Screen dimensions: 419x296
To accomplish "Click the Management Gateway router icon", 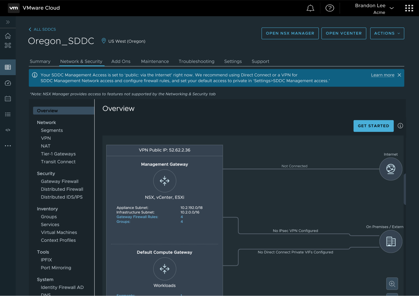I will pos(165,181).
